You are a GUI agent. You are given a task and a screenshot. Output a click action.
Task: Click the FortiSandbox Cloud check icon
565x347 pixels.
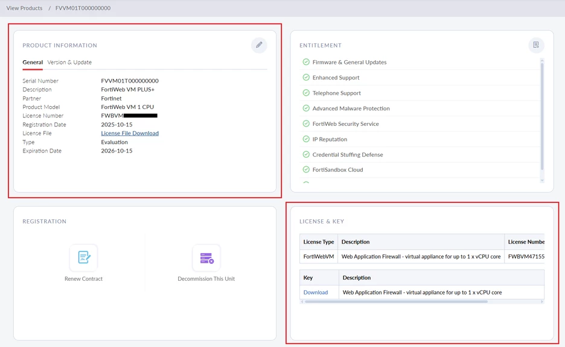click(x=306, y=169)
